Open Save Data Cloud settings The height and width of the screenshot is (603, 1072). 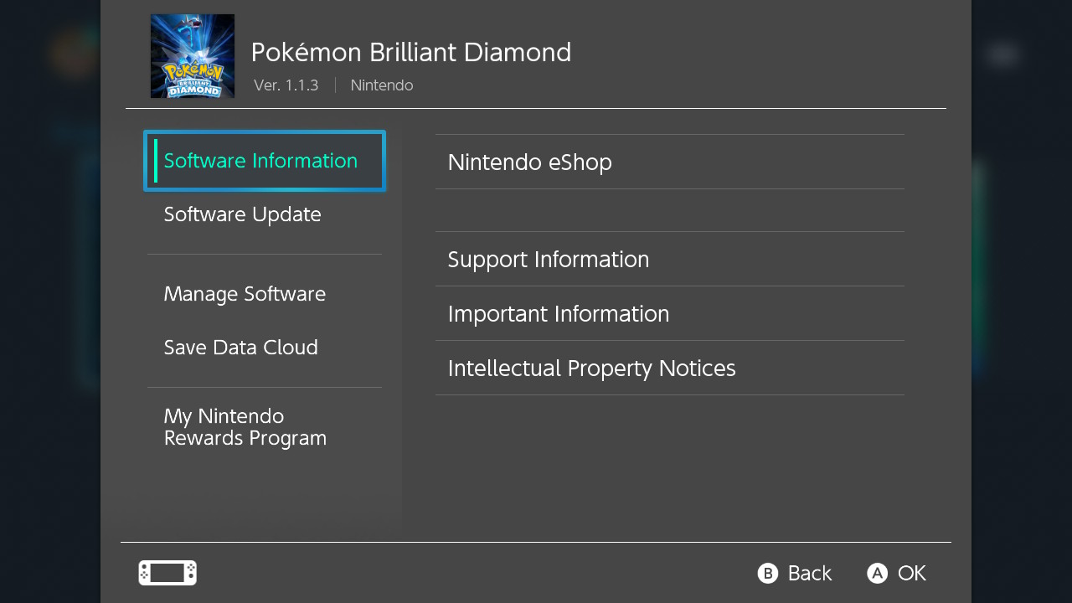[x=265, y=348]
